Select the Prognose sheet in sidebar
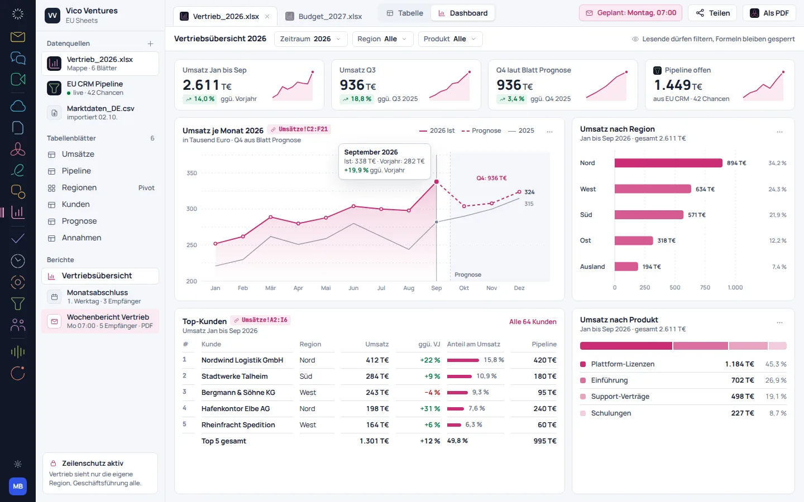The width and height of the screenshot is (804, 502). tap(100, 221)
